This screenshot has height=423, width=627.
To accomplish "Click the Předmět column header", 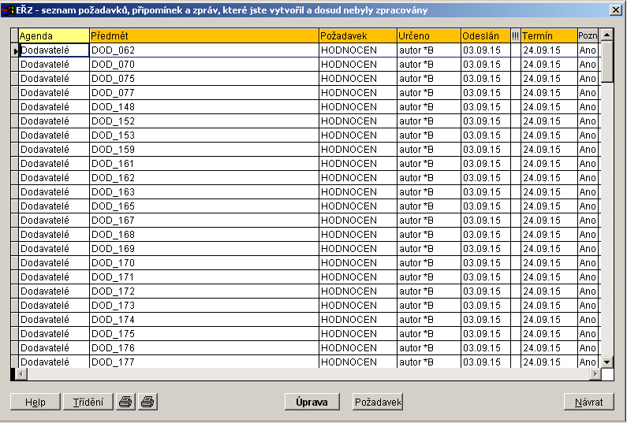I will [203, 36].
